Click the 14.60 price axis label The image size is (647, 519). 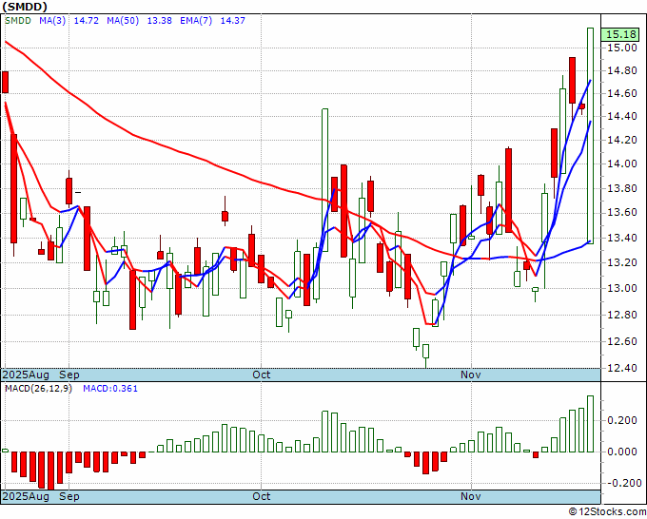click(x=622, y=93)
